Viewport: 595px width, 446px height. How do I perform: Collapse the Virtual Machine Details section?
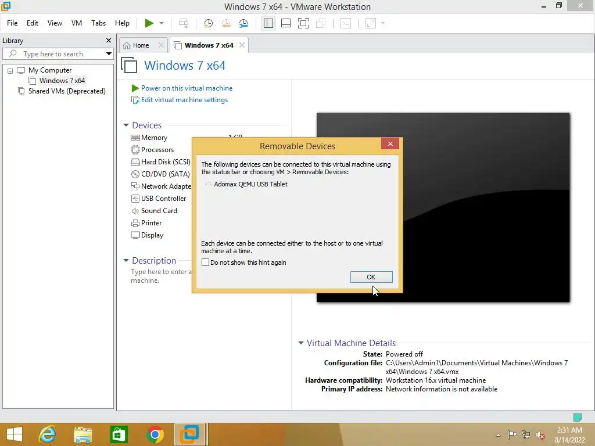click(301, 343)
